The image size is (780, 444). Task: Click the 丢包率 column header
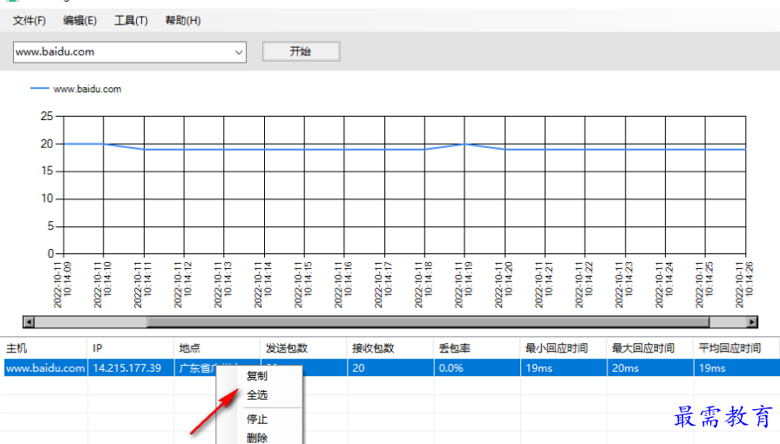477,348
